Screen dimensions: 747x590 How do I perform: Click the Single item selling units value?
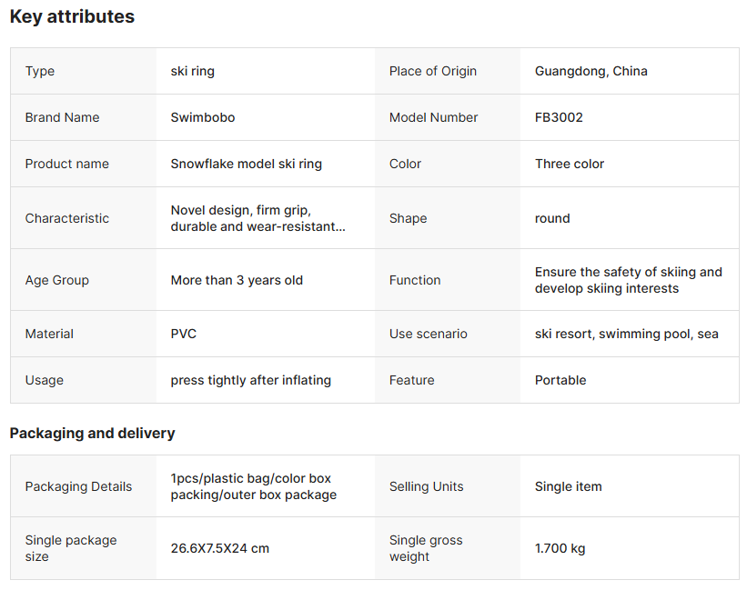pyautogui.click(x=568, y=486)
